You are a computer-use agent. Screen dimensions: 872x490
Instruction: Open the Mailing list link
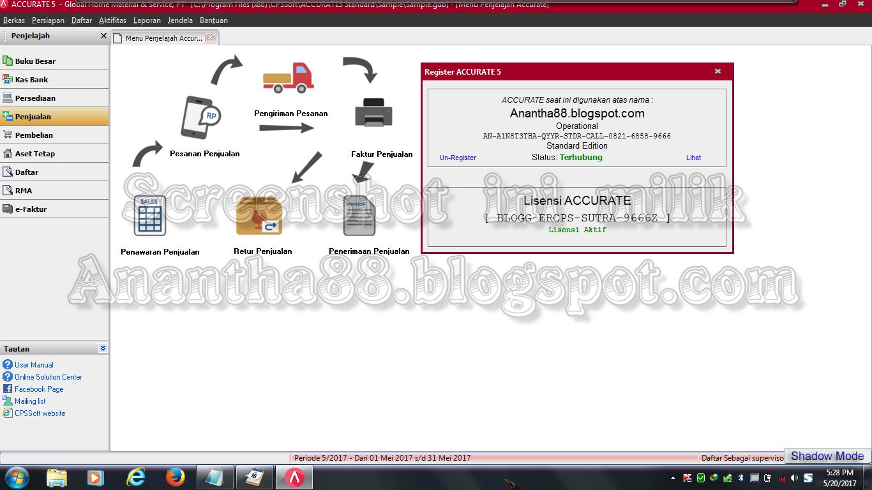pyautogui.click(x=30, y=401)
